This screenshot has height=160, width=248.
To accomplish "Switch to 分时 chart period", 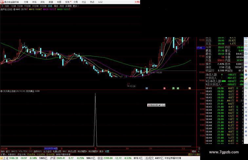I will pyautogui.click(x=7, y=6).
